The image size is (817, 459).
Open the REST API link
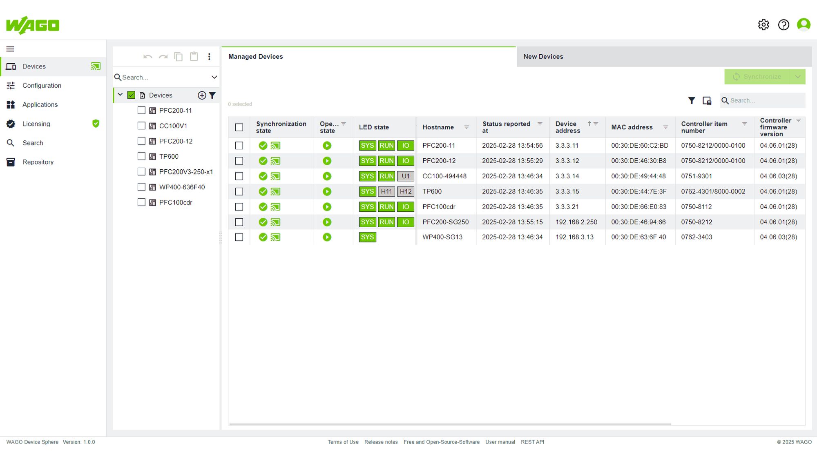(533, 442)
